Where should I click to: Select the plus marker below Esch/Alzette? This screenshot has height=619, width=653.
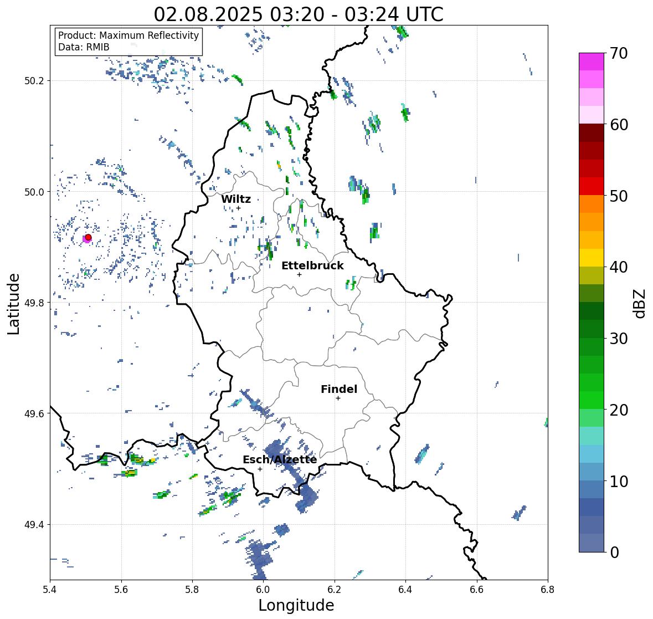[x=260, y=469]
